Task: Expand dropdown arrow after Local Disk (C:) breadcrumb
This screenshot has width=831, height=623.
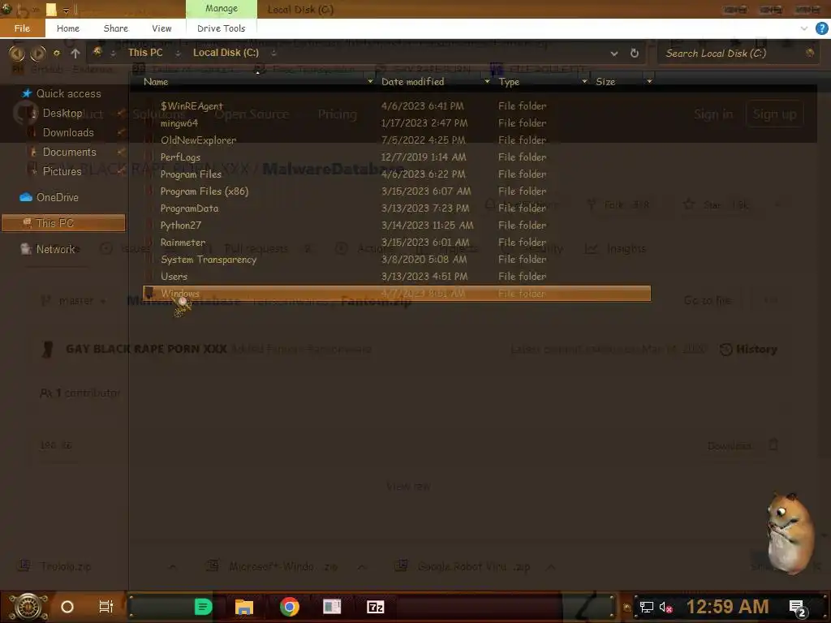Action: coord(273,53)
